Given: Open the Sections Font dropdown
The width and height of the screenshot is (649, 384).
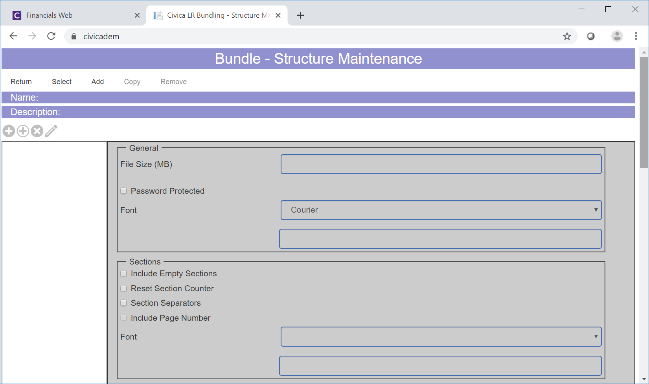Looking at the screenshot, I should pos(441,336).
